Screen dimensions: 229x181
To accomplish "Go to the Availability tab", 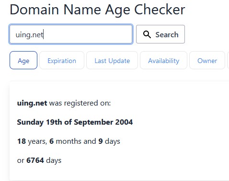I will click(x=163, y=60).
